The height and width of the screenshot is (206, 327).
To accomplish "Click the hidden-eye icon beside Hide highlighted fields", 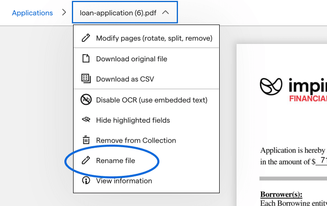I will point(86,120).
